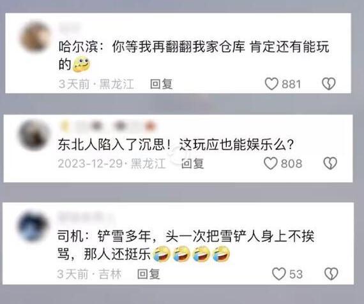Screen dimensions: 364x304
Task: Reply to the 哈尔滨 comment
Action: [x=161, y=84]
